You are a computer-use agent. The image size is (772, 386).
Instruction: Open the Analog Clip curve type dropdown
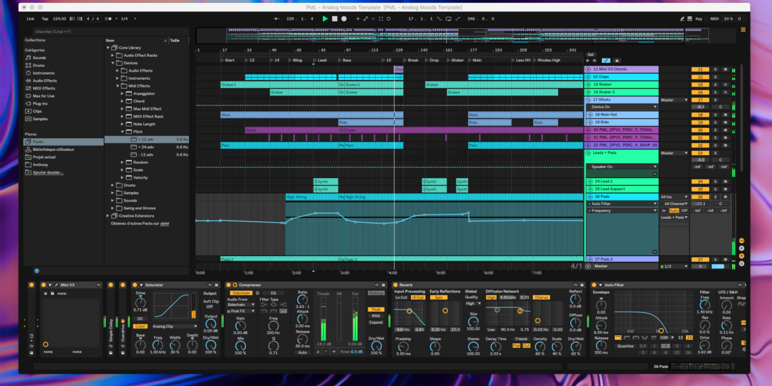(x=175, y=326)
